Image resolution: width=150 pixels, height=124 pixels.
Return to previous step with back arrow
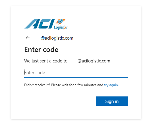pos(28,38)
